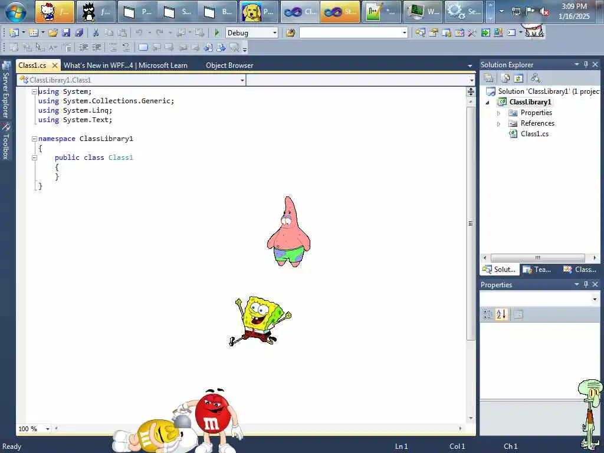Open the Server Explorer side panel
This screenshot has height=453, width=604.
click(x=6, y=90)
